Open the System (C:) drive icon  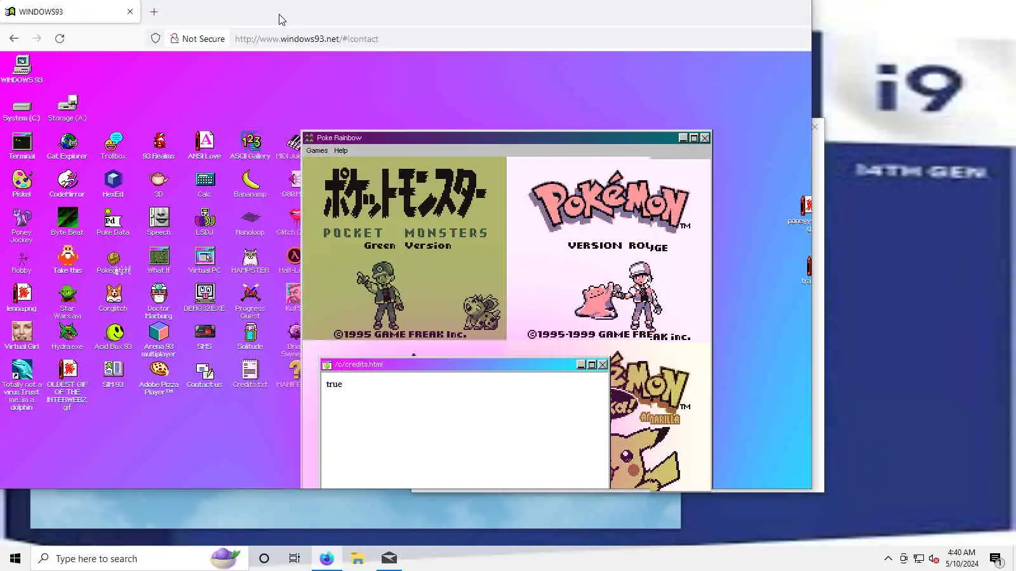click(x=22, y=110)
